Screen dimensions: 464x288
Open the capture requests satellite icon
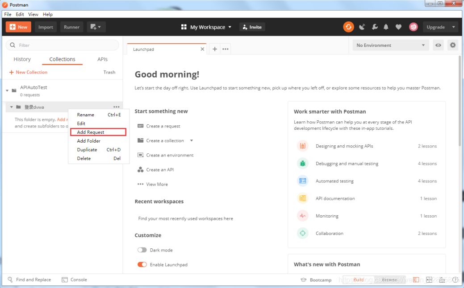point(362,27)
